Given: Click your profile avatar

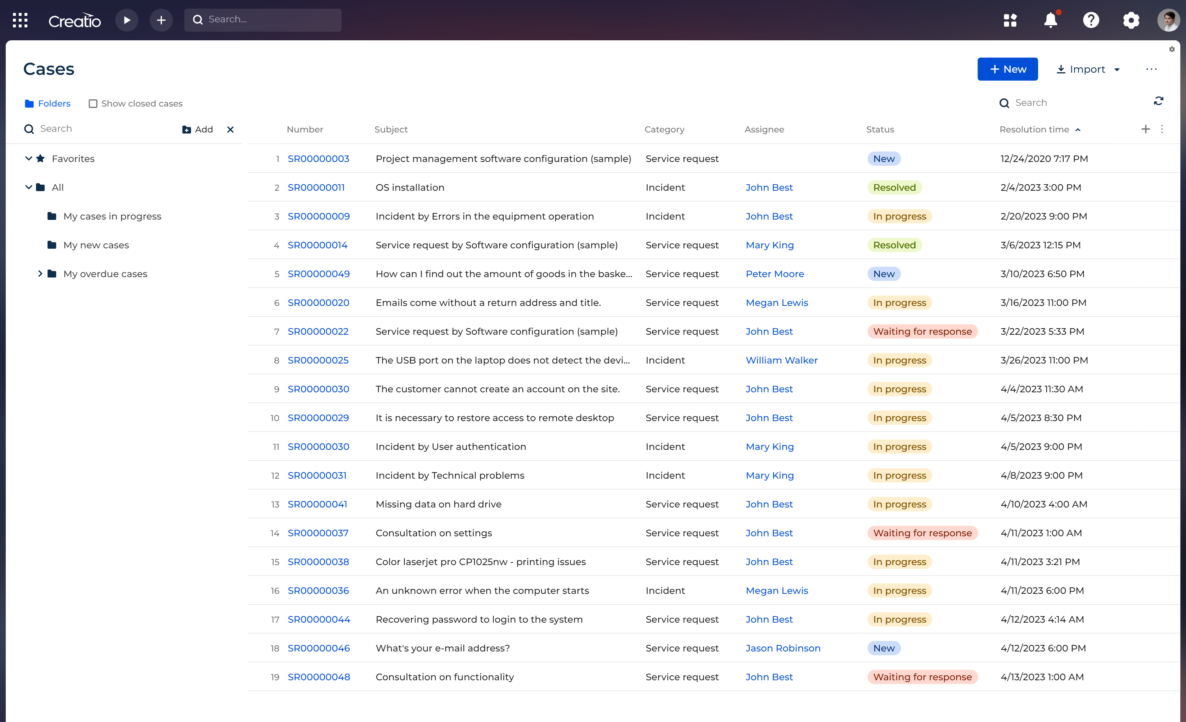Looking at the screenshot, I should [x=1169, y=20].
